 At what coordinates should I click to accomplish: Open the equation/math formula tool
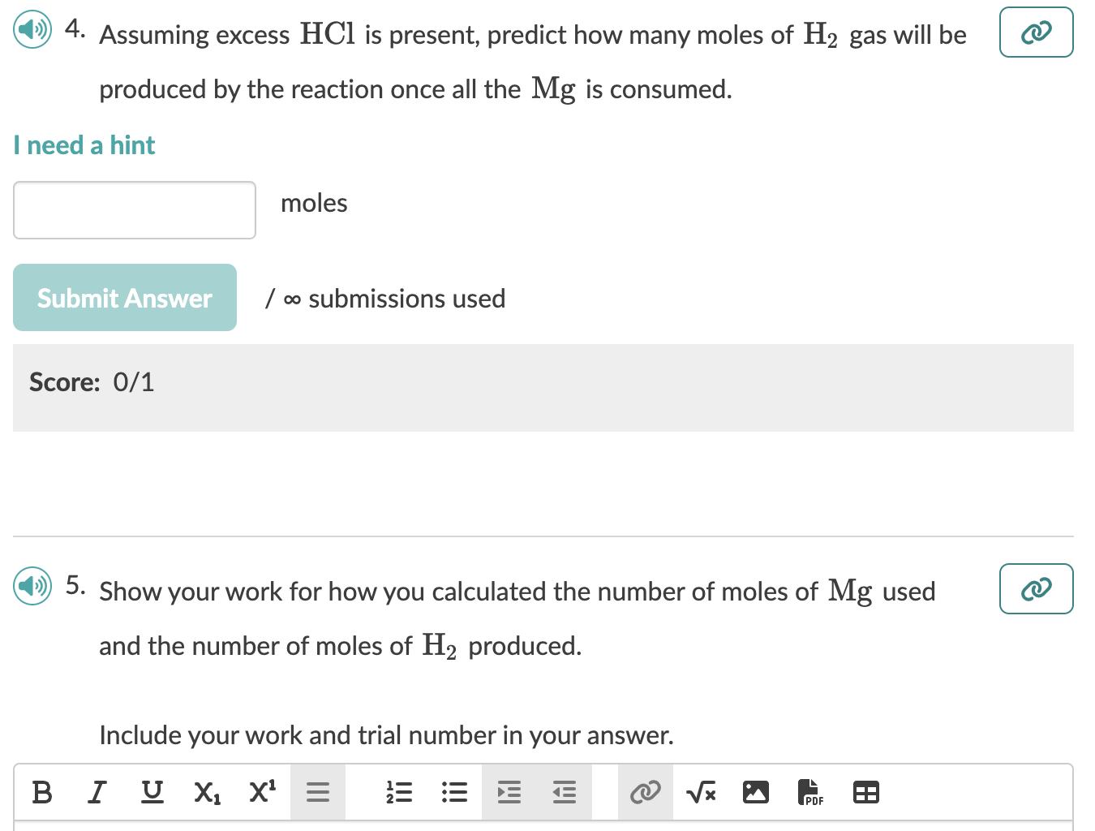(x=700, y=792)
